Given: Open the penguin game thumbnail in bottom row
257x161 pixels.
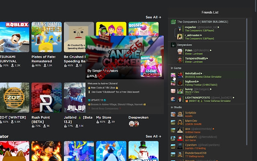Looking at the screenshot, I should (x=111, y=151).
